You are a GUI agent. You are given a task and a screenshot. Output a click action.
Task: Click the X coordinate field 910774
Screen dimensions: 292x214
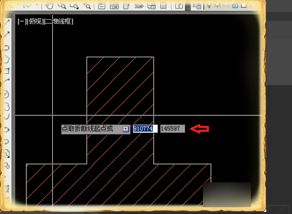tap(145, 128)
